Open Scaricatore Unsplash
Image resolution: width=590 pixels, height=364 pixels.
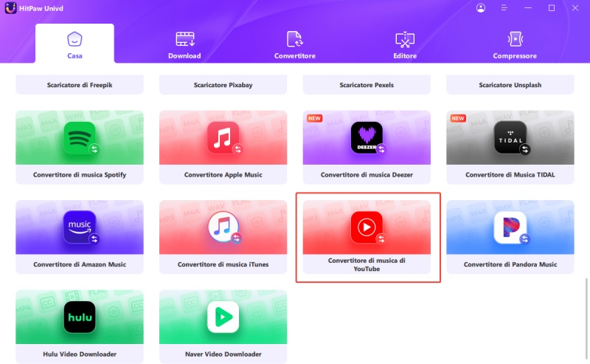[510, 85]
